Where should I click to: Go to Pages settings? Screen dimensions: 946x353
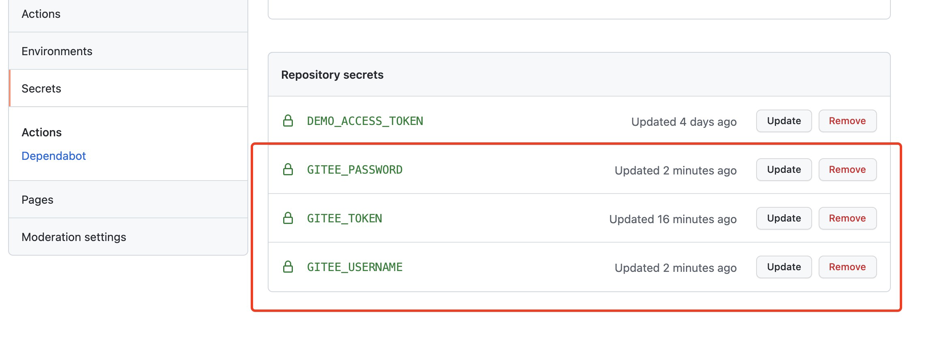click(x=128, y=200)
